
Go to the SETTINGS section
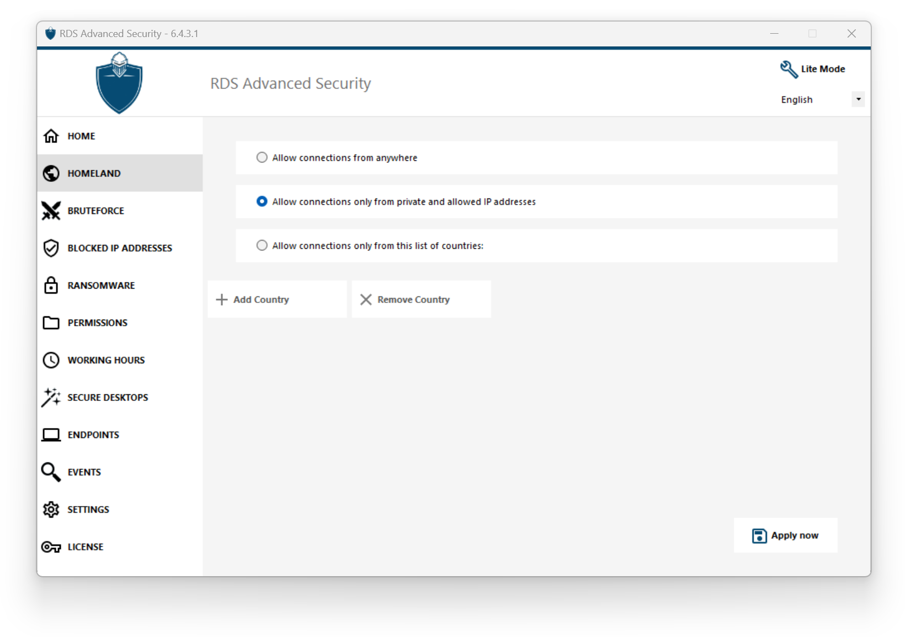point(120,509)
